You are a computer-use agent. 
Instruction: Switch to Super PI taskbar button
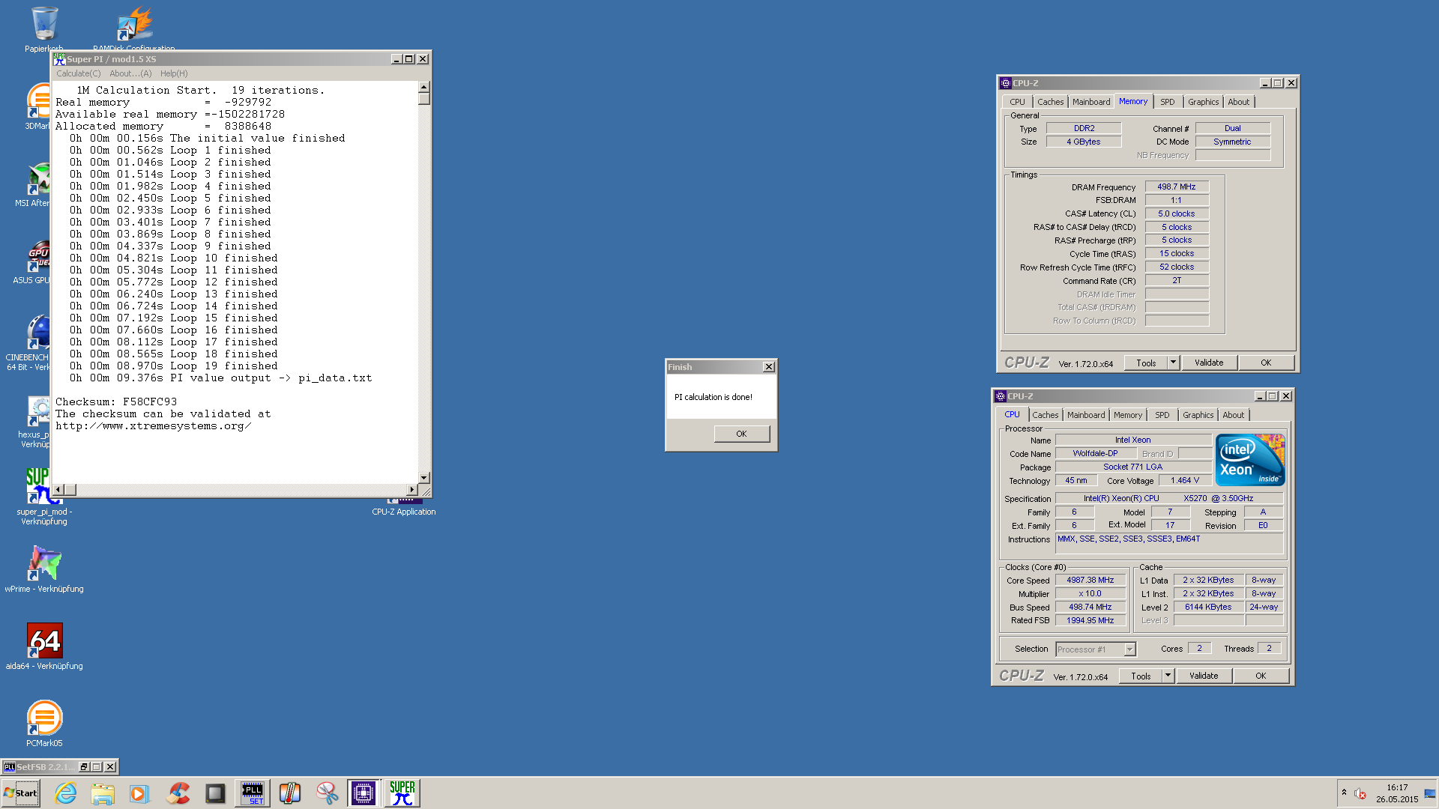click(x=402, y=793)
